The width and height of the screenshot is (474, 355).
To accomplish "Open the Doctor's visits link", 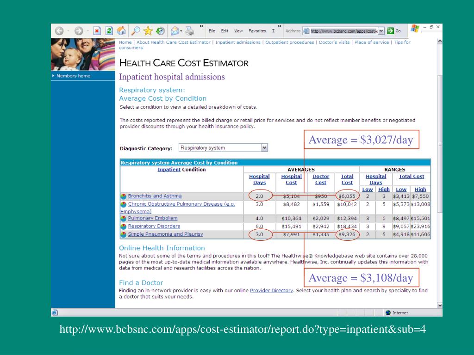I will pos(334,42).
